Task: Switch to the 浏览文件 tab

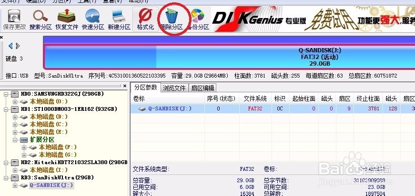Action: coord(174,88)
